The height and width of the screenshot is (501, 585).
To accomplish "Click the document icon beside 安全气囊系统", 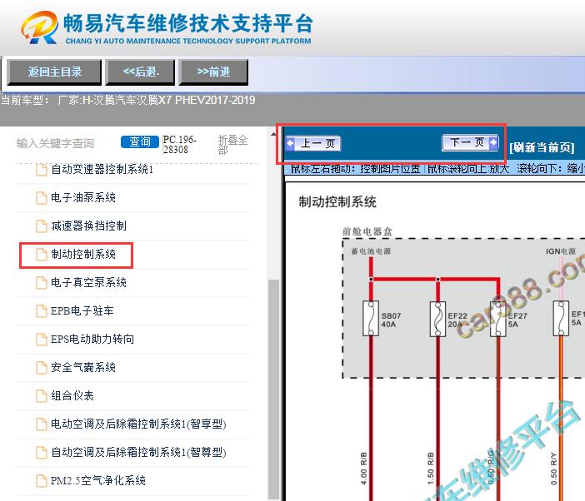I will (42, 368).
